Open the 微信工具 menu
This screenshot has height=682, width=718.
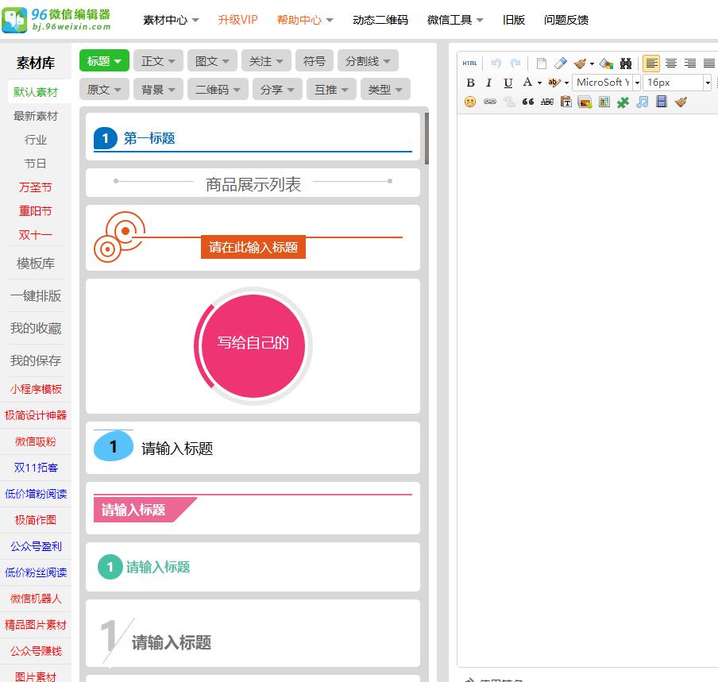453,20
